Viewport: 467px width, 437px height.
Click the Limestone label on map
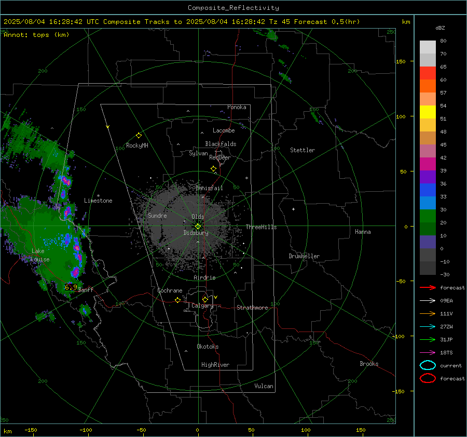(98, 201)
